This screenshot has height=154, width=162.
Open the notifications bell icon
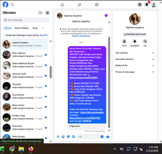point(147,5)
